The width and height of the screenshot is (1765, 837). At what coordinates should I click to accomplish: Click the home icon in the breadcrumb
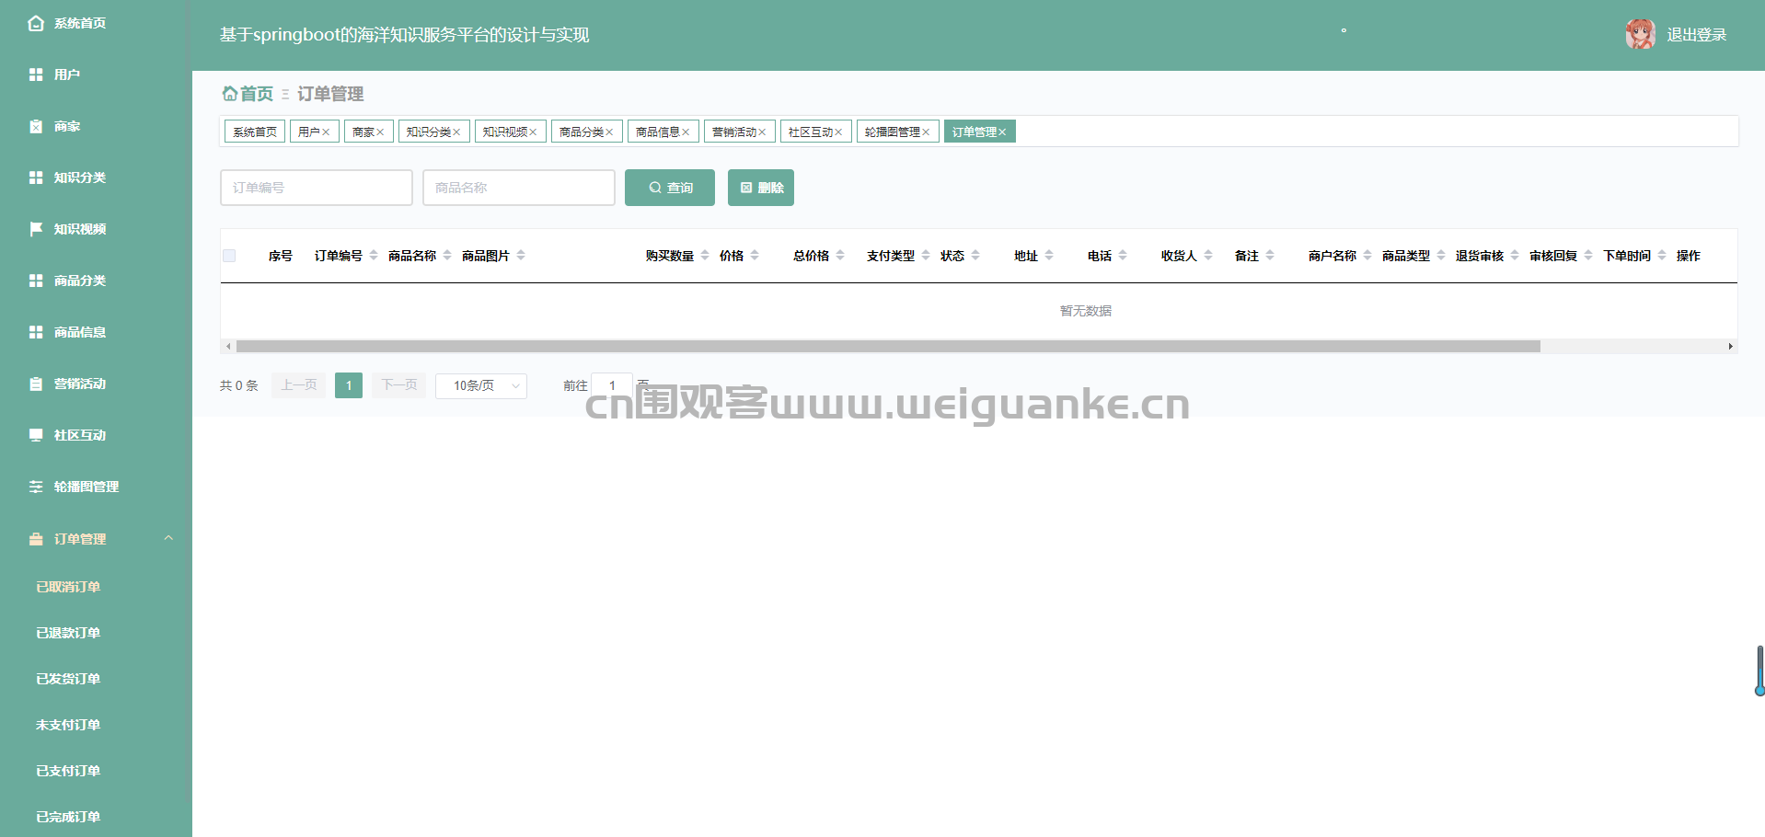pos(229,94)
